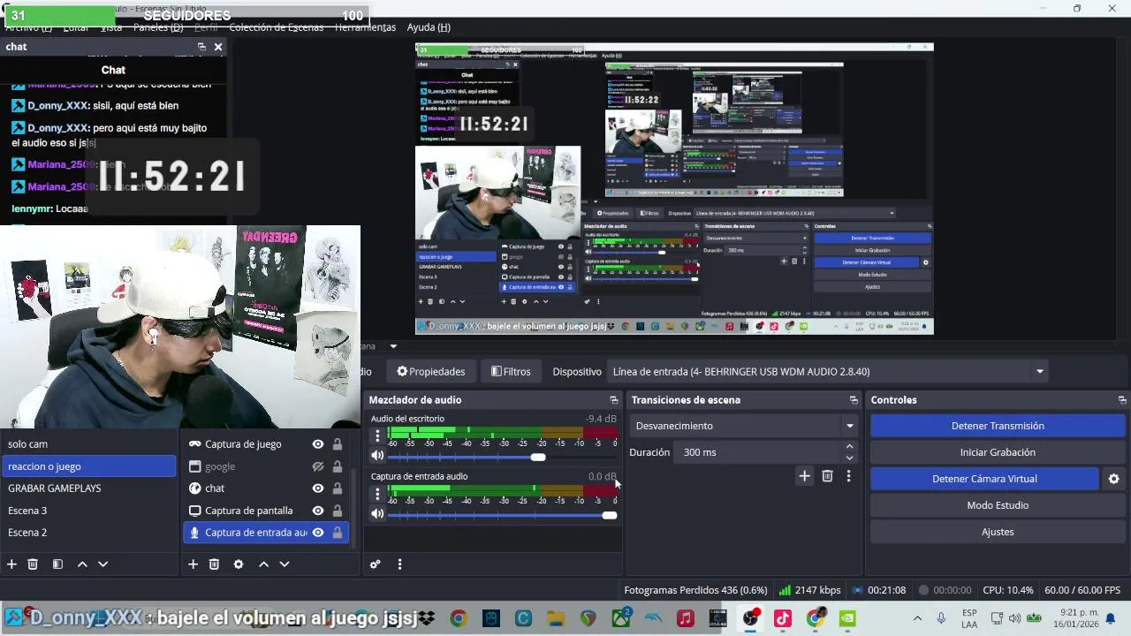
Task: Open TikTok app from taskbar
Action: coord(783,618)
